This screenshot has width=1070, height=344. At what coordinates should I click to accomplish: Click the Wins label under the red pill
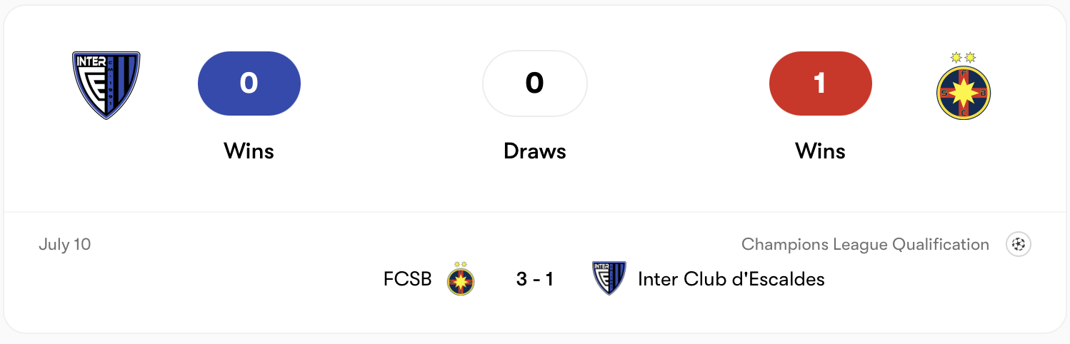821,151
